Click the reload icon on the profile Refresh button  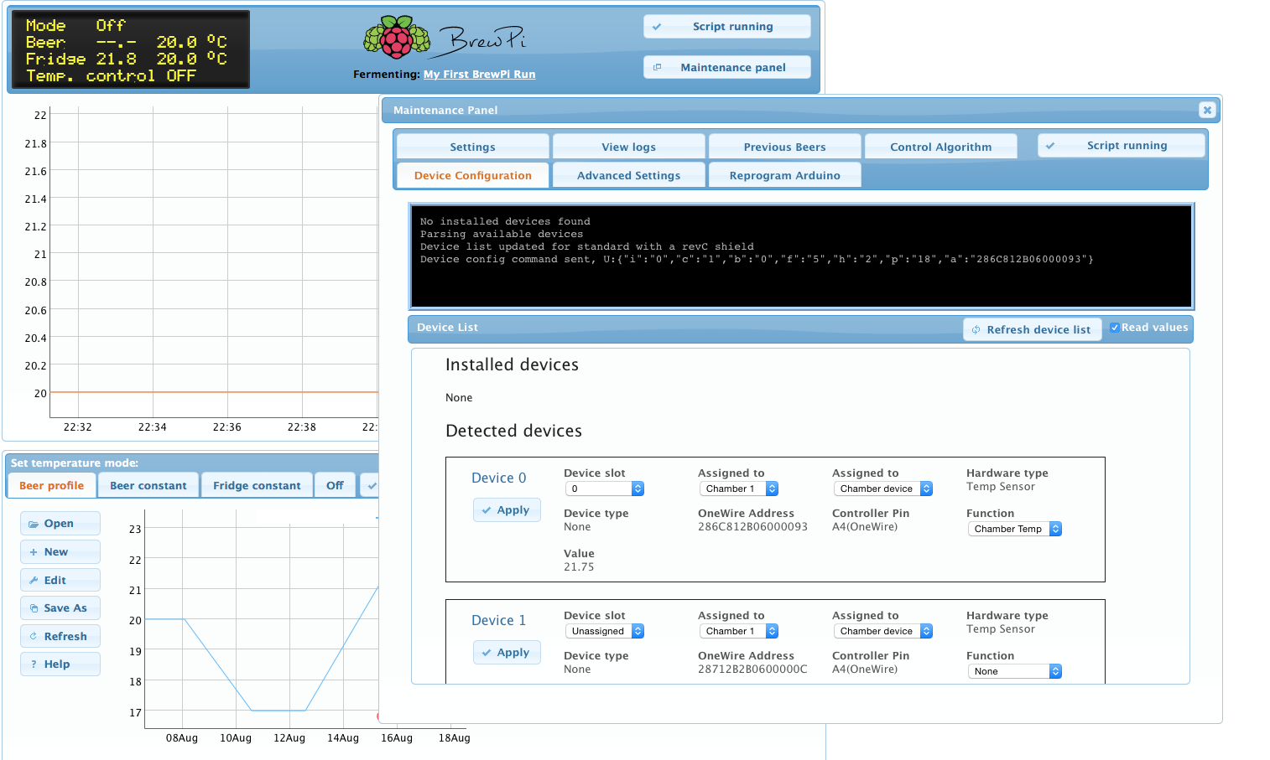pos(34,636)
